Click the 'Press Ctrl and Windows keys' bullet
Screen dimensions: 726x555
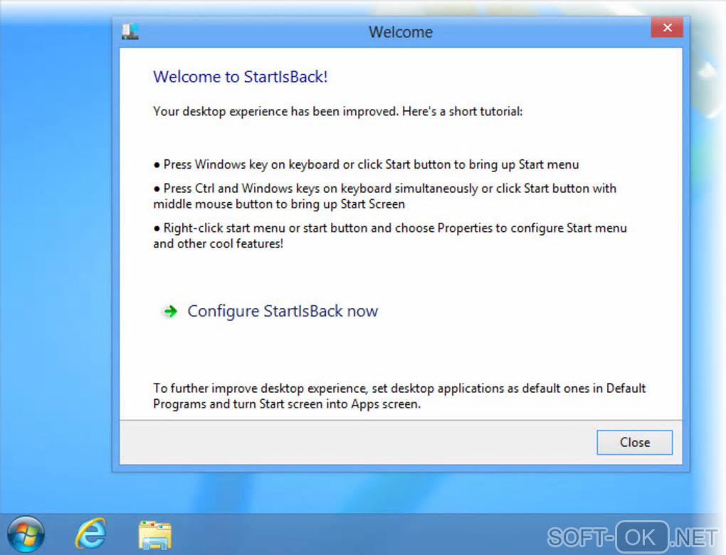click(385, 196)
